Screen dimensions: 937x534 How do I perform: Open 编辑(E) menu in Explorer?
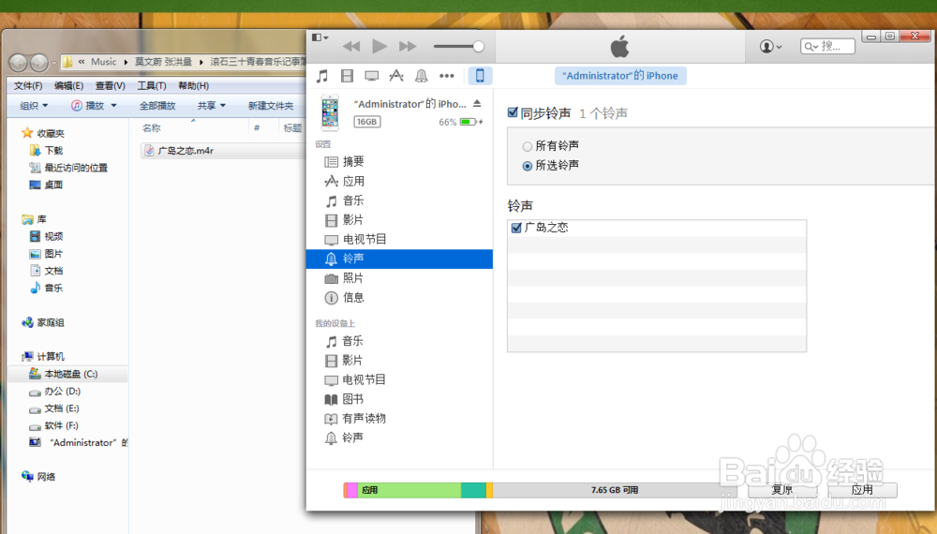(x=68, y=86)
